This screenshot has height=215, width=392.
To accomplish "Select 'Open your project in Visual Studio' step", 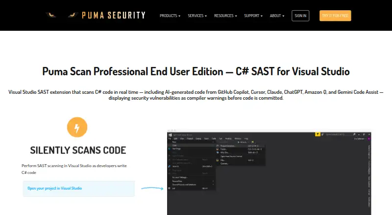I will point(79,189).
